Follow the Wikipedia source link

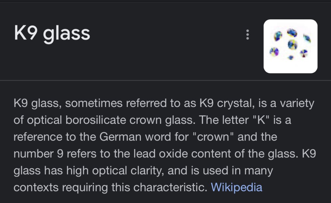click(236, 187)
